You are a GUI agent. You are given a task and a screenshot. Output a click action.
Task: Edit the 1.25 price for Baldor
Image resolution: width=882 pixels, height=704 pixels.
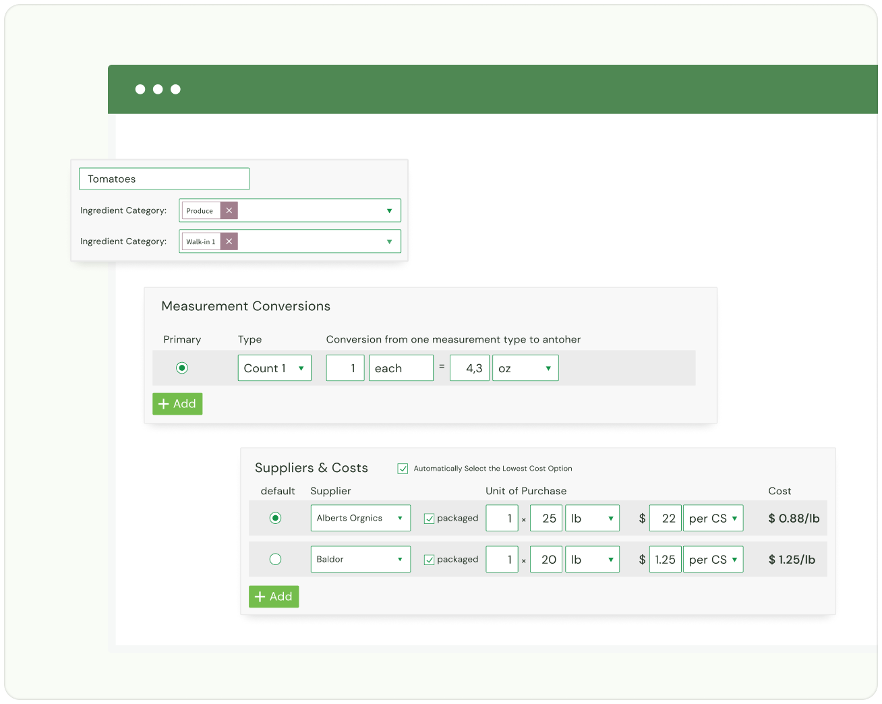click(665, 559)
